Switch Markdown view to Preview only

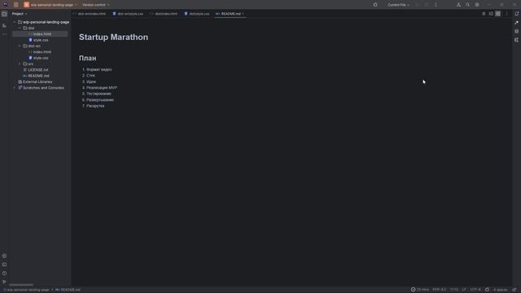click(x=497, y=14)
